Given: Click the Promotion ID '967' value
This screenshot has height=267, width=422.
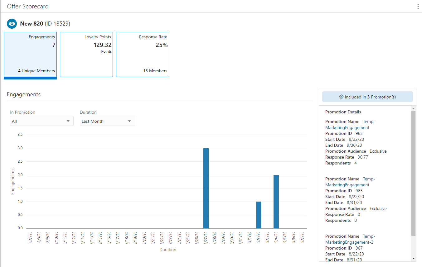Looking at the screenshot, I should click(359, 248).
